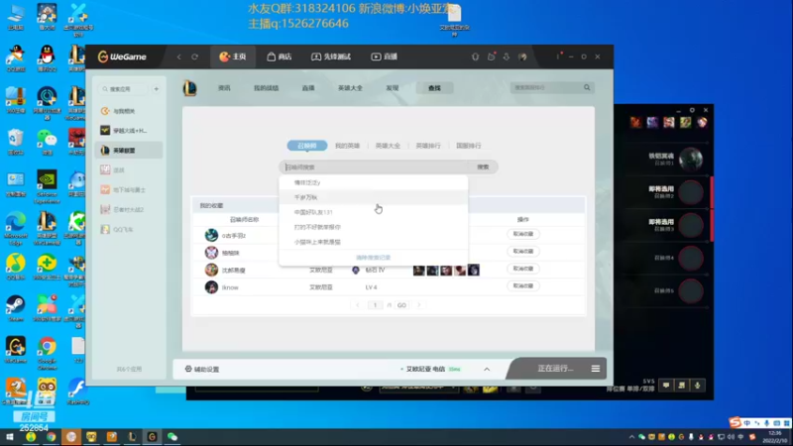Open the Recycle Bin desktop icon

click(16, 142)
